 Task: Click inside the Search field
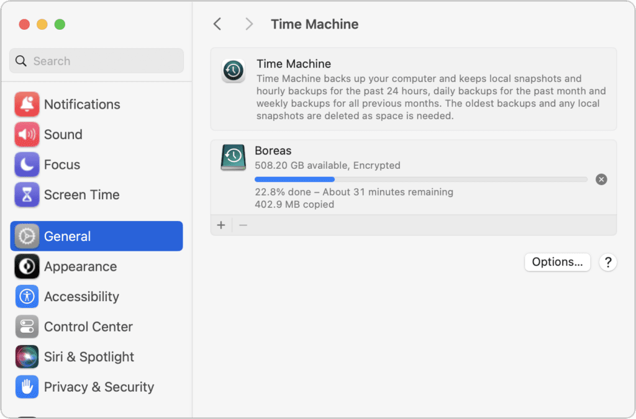tap(96, 61)
